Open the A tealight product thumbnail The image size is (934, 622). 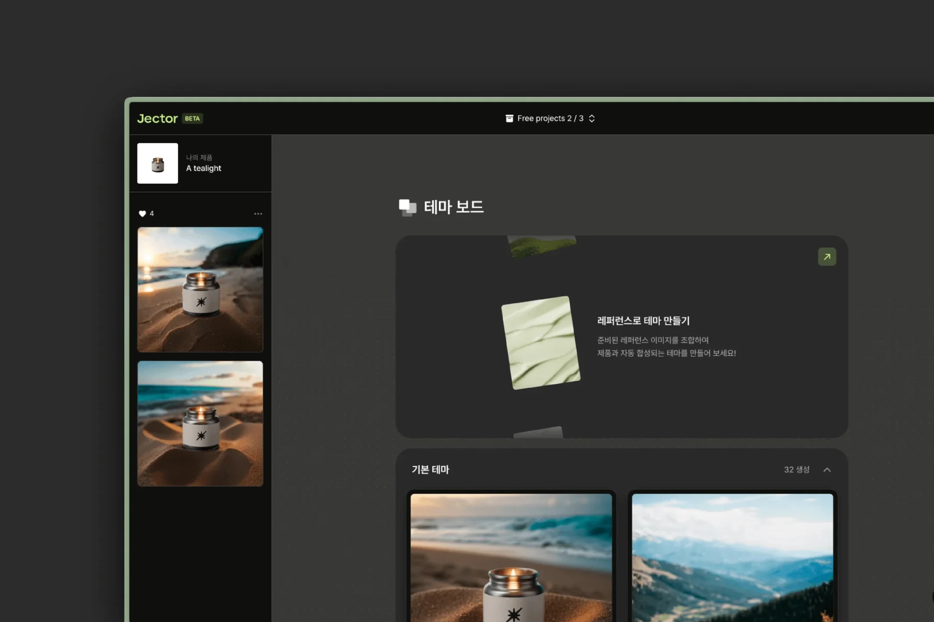157,163
